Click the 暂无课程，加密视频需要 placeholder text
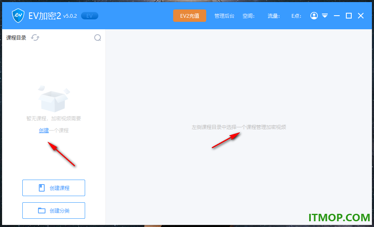The image size is (374, 227). 54,118
